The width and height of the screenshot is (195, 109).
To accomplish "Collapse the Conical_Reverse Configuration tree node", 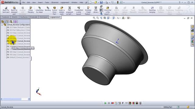I will tap(2, 25).
